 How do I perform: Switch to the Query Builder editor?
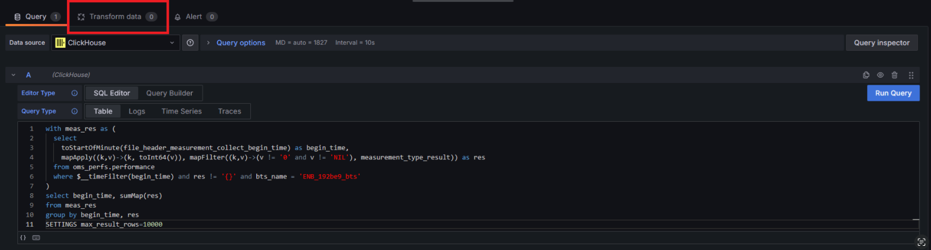(170, 93)
